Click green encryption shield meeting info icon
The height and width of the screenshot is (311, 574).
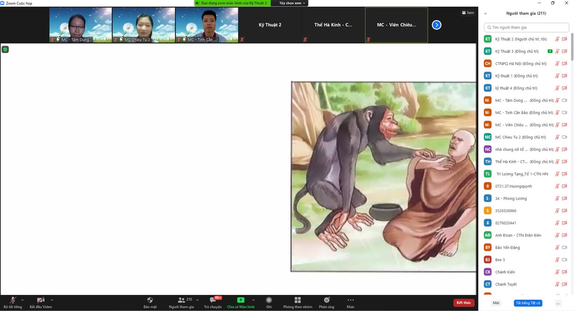coord(5,49)
